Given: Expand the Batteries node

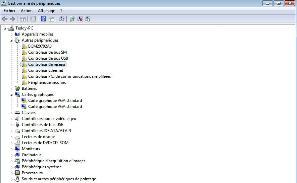Looking at the screenshot, I should 11,89.
